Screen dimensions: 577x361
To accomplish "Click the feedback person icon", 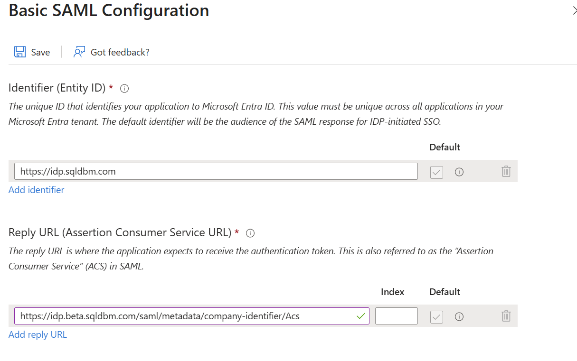I will tap(79, 52).
